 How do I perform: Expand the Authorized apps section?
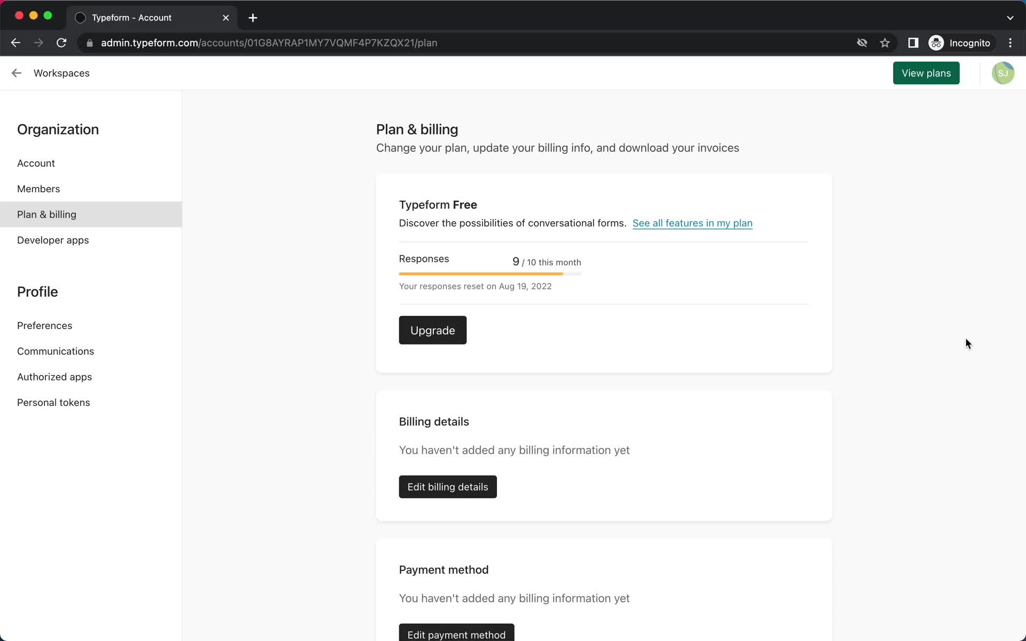54,377
